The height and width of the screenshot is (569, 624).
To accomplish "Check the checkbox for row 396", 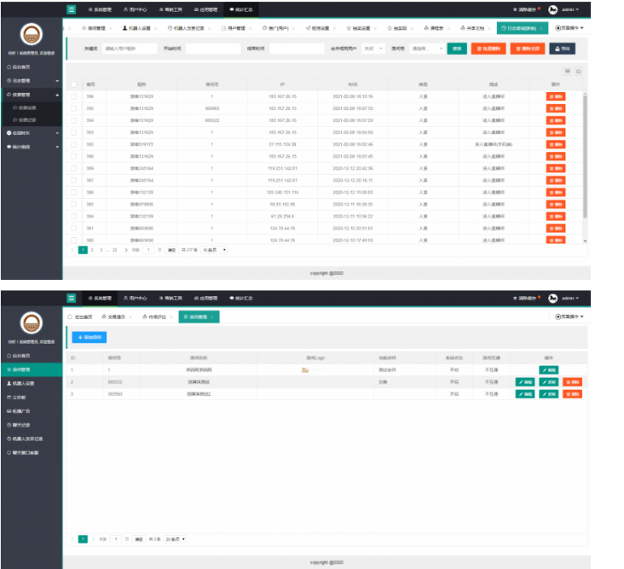I will [74, 96].
